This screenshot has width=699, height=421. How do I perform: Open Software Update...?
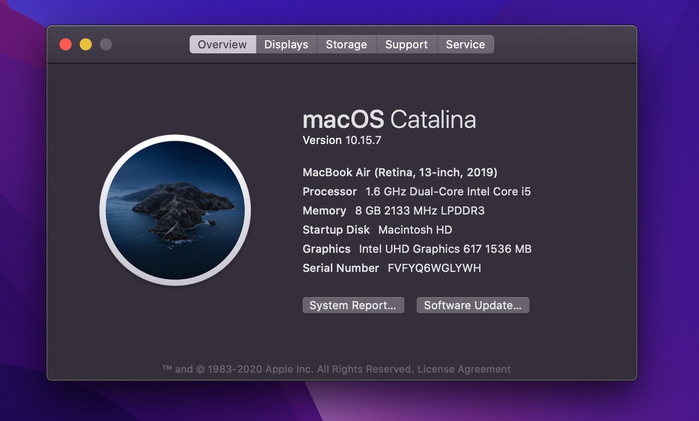pyautogui.click(x=473, y=305)
